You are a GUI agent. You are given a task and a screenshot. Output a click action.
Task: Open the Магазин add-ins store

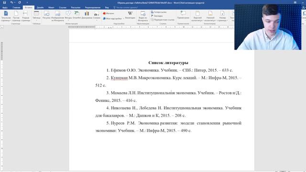[109, 13]
